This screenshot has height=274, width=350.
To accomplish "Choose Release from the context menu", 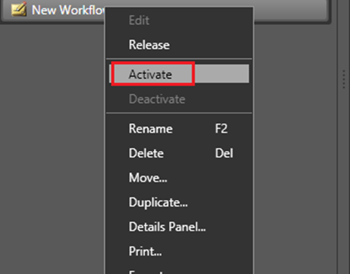I will [x=149, y=44].
